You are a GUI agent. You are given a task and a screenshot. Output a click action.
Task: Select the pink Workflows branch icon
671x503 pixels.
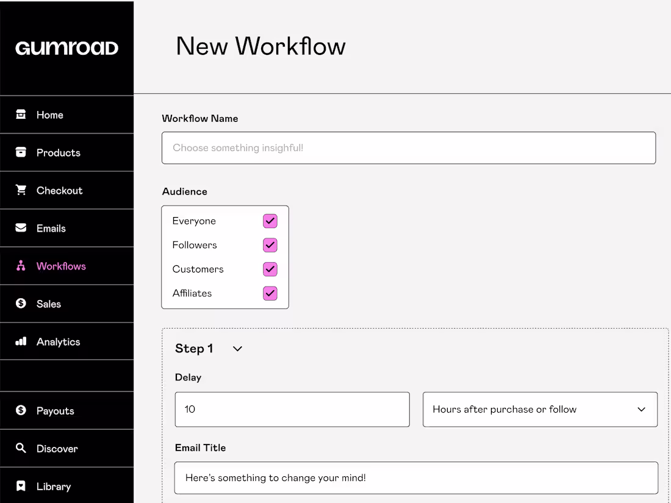20,266
